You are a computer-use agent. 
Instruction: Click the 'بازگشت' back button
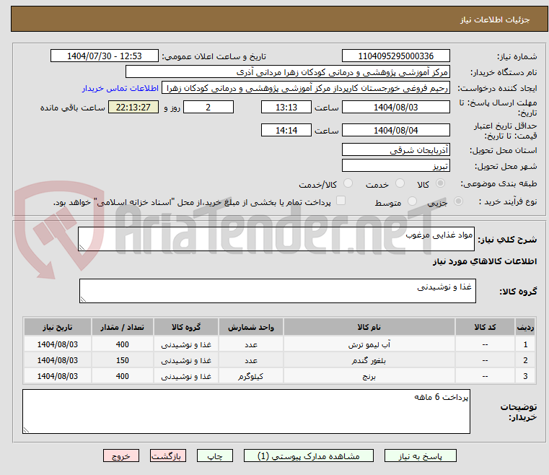(x=167, y=456)
